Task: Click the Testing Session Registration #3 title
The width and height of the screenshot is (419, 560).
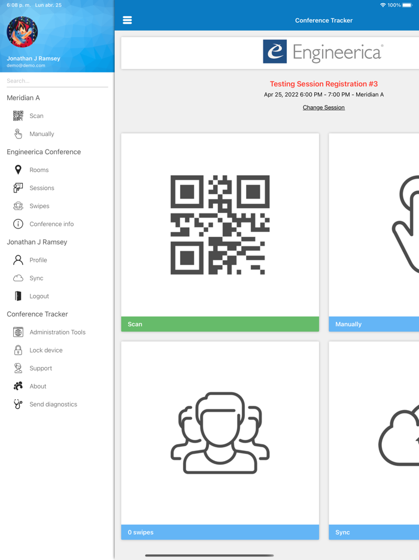Action: click(x=324, y=84)
